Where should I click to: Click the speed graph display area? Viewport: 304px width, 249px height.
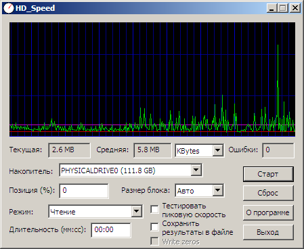(x=152, y=79)
